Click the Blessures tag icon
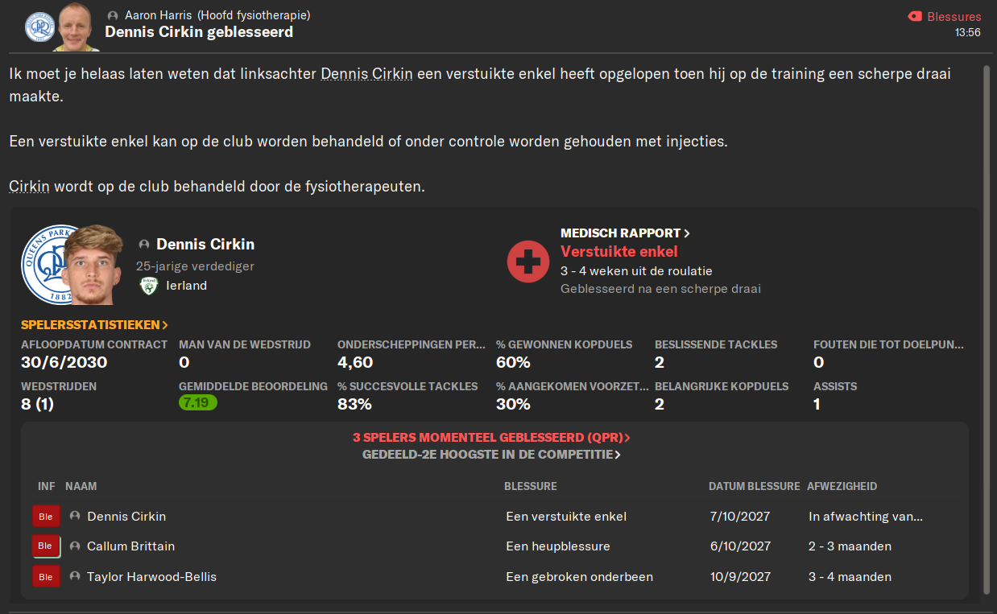This screenshot has width=997, height=614. (x=914, y=16)
